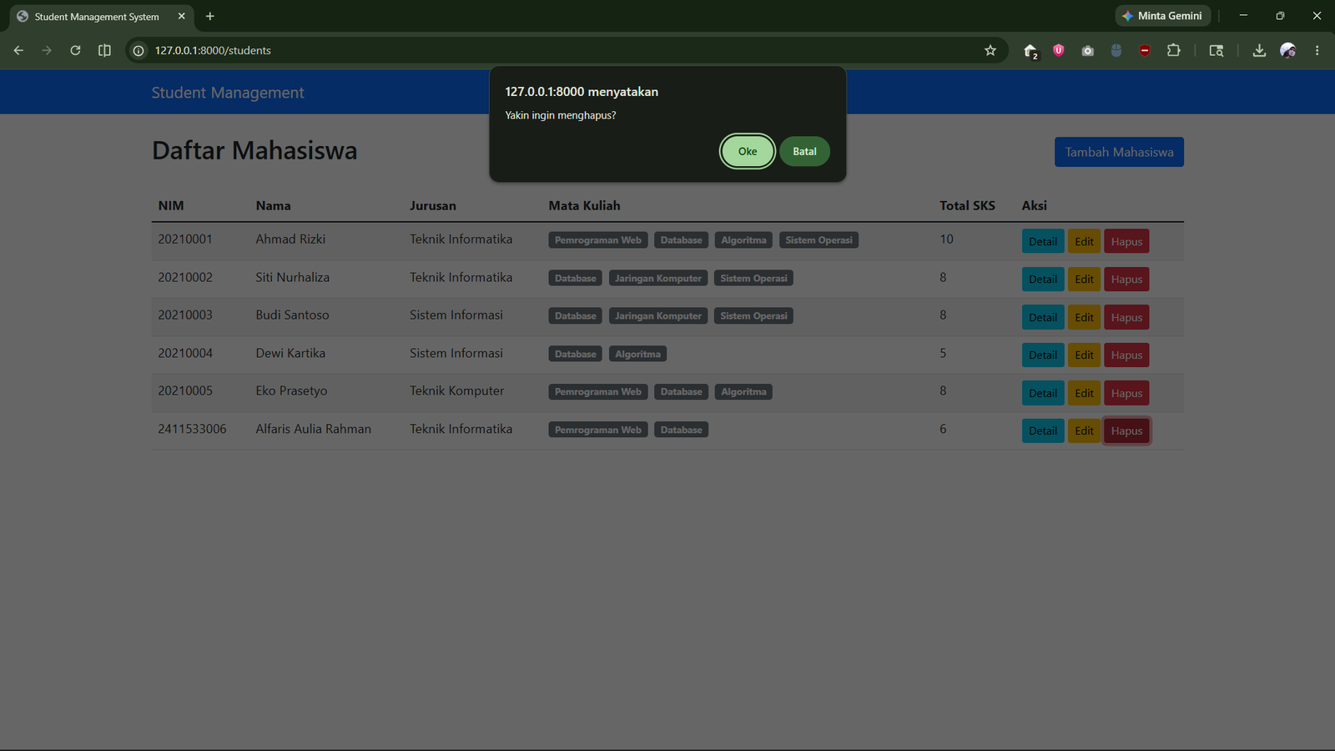
Task: Edit the Alfaris Aulia Rahman row
Action: point(1084,431)
